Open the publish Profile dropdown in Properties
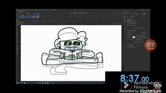The height and width of the screenshot is (93, 166). click(140, 25)
